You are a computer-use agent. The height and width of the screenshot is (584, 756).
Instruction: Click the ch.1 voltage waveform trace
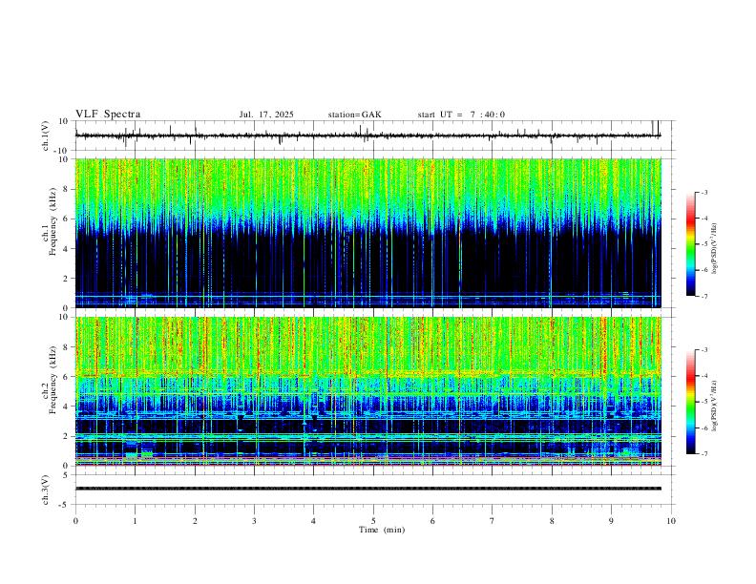367,136
